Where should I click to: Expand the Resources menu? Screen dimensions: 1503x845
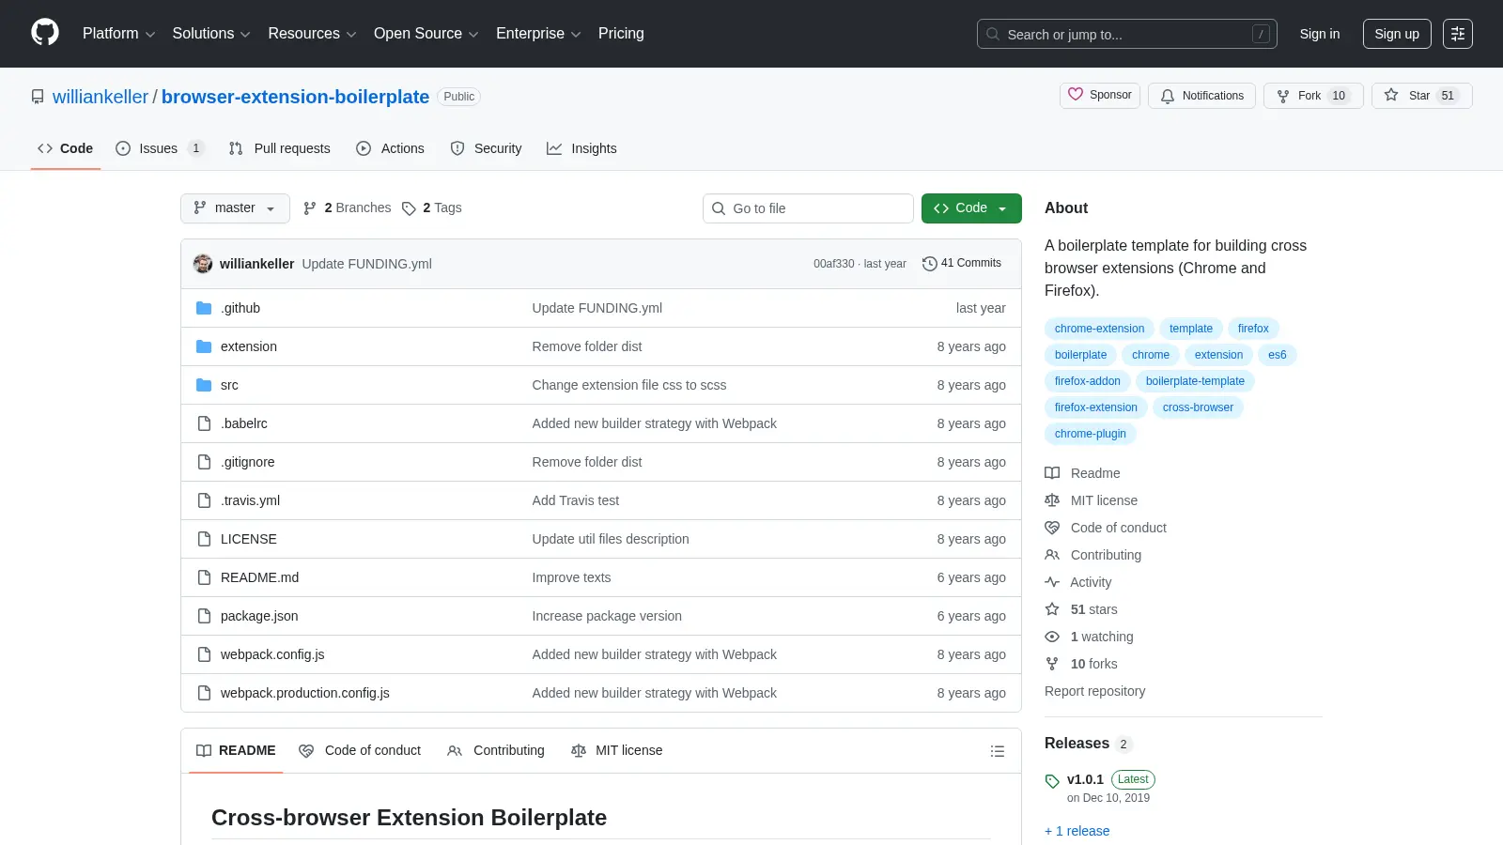tap(312, 34)
